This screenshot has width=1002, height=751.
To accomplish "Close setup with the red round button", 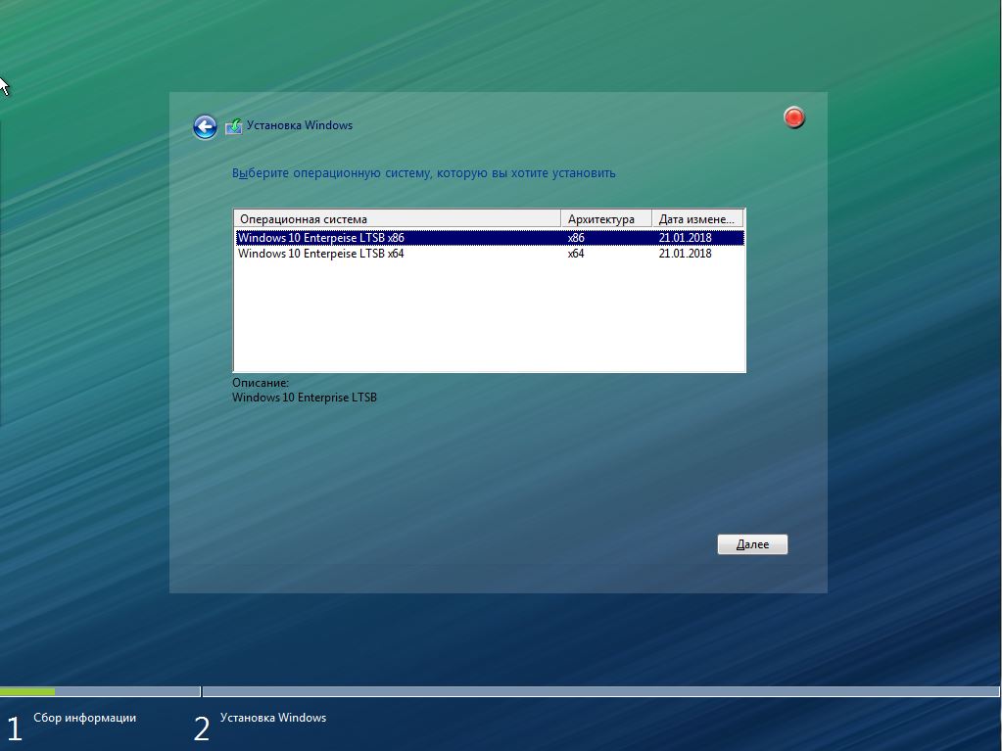I will pos(794,117).
